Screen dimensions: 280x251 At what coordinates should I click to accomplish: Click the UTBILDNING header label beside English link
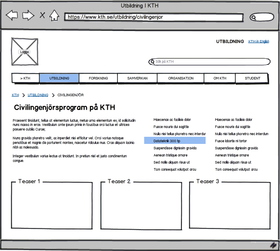(x=230, y=41)
